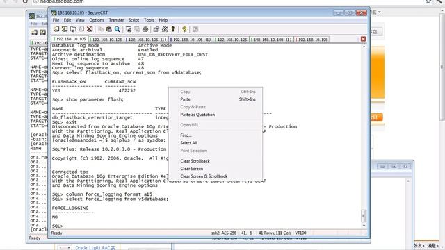The width and height of the screenshot is (445, 250).
Task: Choose Paste as Quotation in context menu
Action: pos(216,115)
